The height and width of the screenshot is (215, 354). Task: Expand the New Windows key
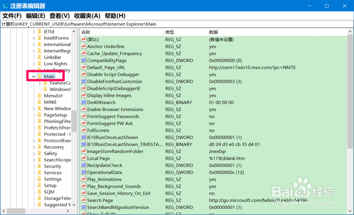point(34,109)
